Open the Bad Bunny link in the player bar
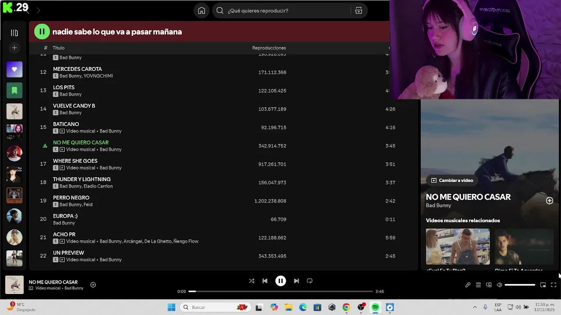This screenshot has height=315, width=561. pos(74,288)
